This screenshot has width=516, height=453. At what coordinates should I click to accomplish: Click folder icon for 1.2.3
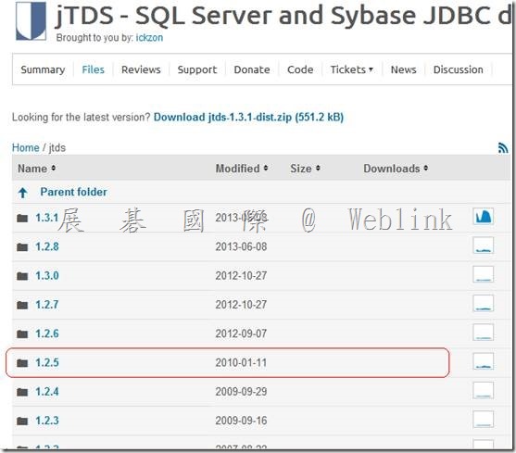click(x=22, y=421)
